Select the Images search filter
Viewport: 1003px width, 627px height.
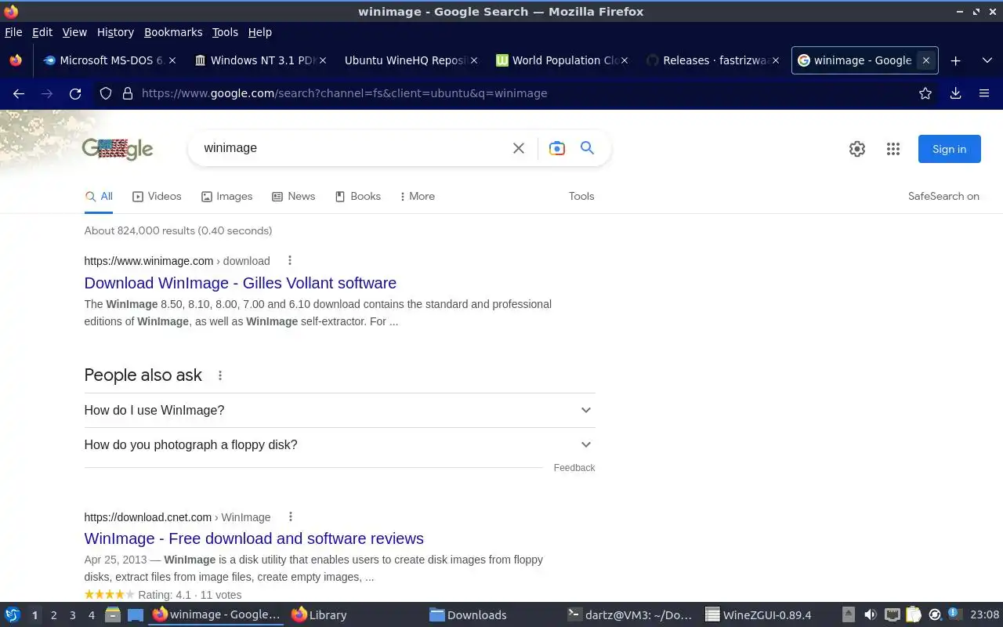(x=226, y=196)
